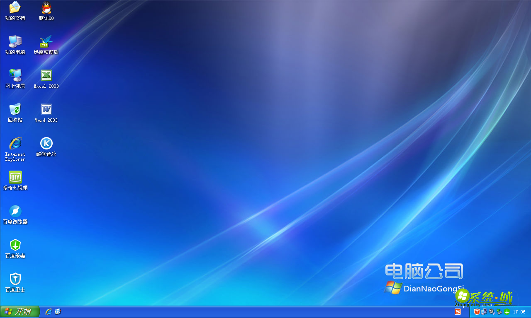This screenshot has width=531, height=318.
Task: Select the Internet Explorer desktop shortcut
Action: pyautogui.click(x=15, y=144)
